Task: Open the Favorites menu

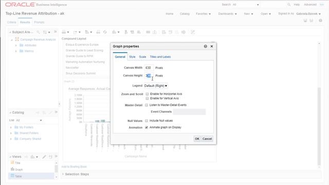Action: (x=203, y=14)
